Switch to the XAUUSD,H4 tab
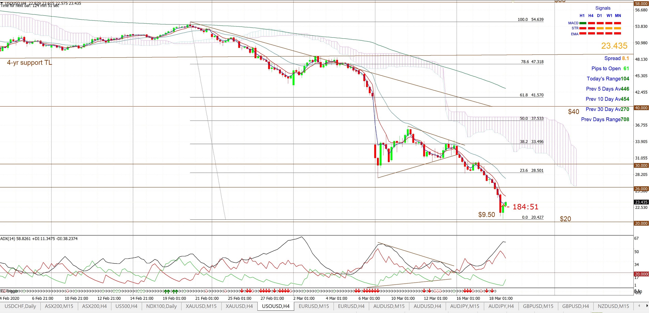Viewport: 649px width, 313px height. [239, 306]
